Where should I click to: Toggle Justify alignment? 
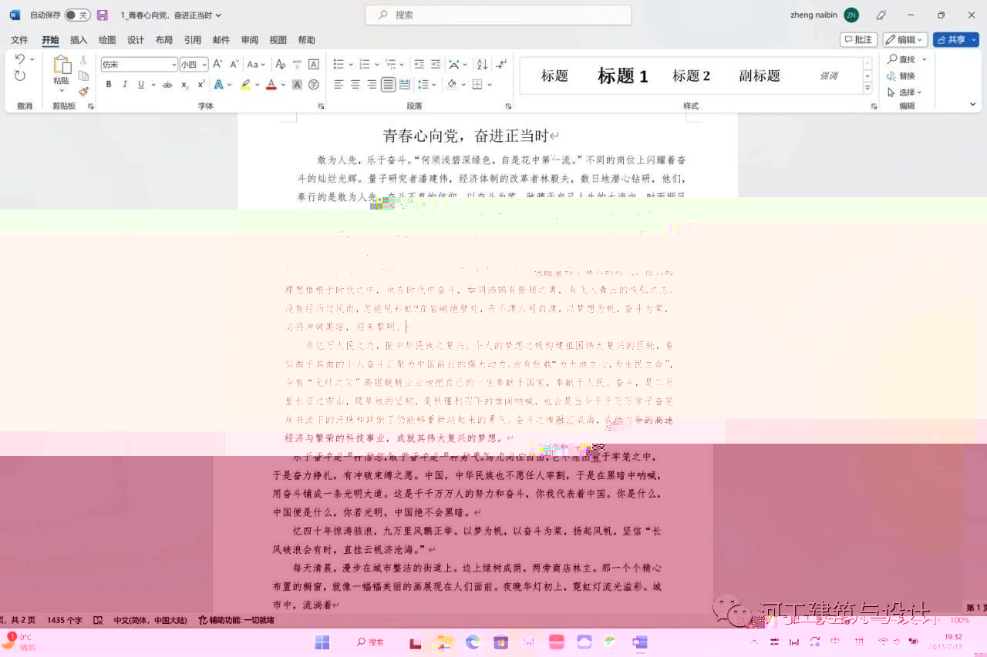coord(389,85)
